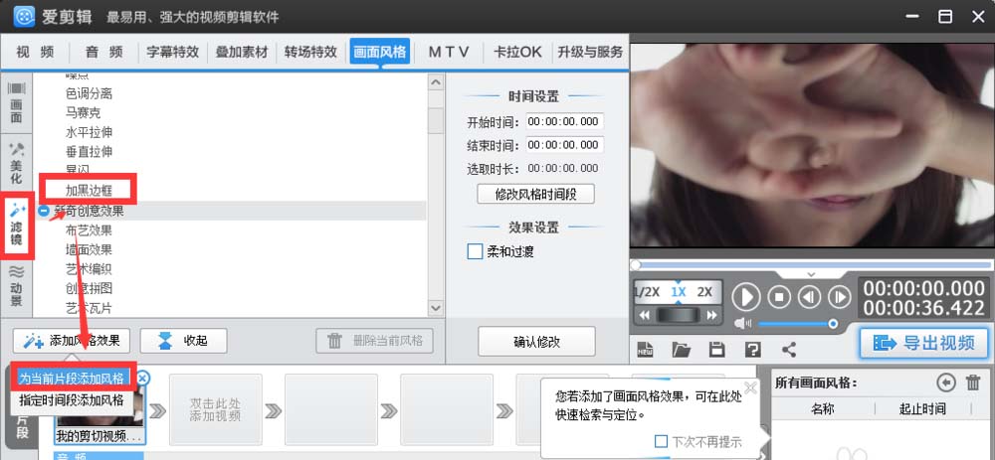Viewport: 995px width, 460px height.
Task: Close the style hint tooltip
Action: pyautogui.click(x=750, y=387)
